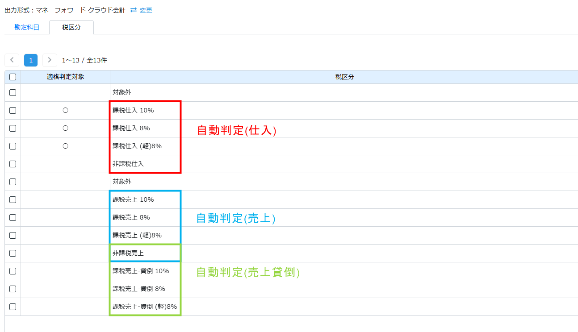Check the 課税売上-貸倒 (軽)8% row checkbox
This screenshot has width=578, height=332.
tap(13, 307)
